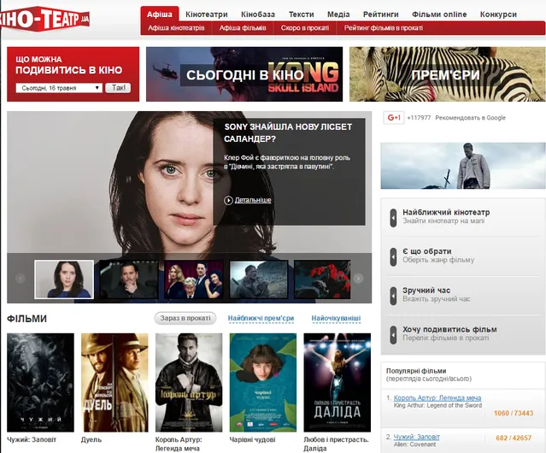The width and height of the screenshot is (546, 453).
Task: Click the Чужий: Заповіт movie poster
Action: (40, 381)
